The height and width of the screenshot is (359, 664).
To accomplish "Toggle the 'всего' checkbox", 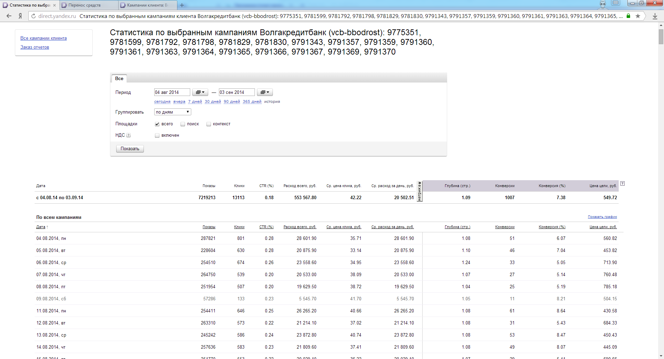I will coord(157,124).
